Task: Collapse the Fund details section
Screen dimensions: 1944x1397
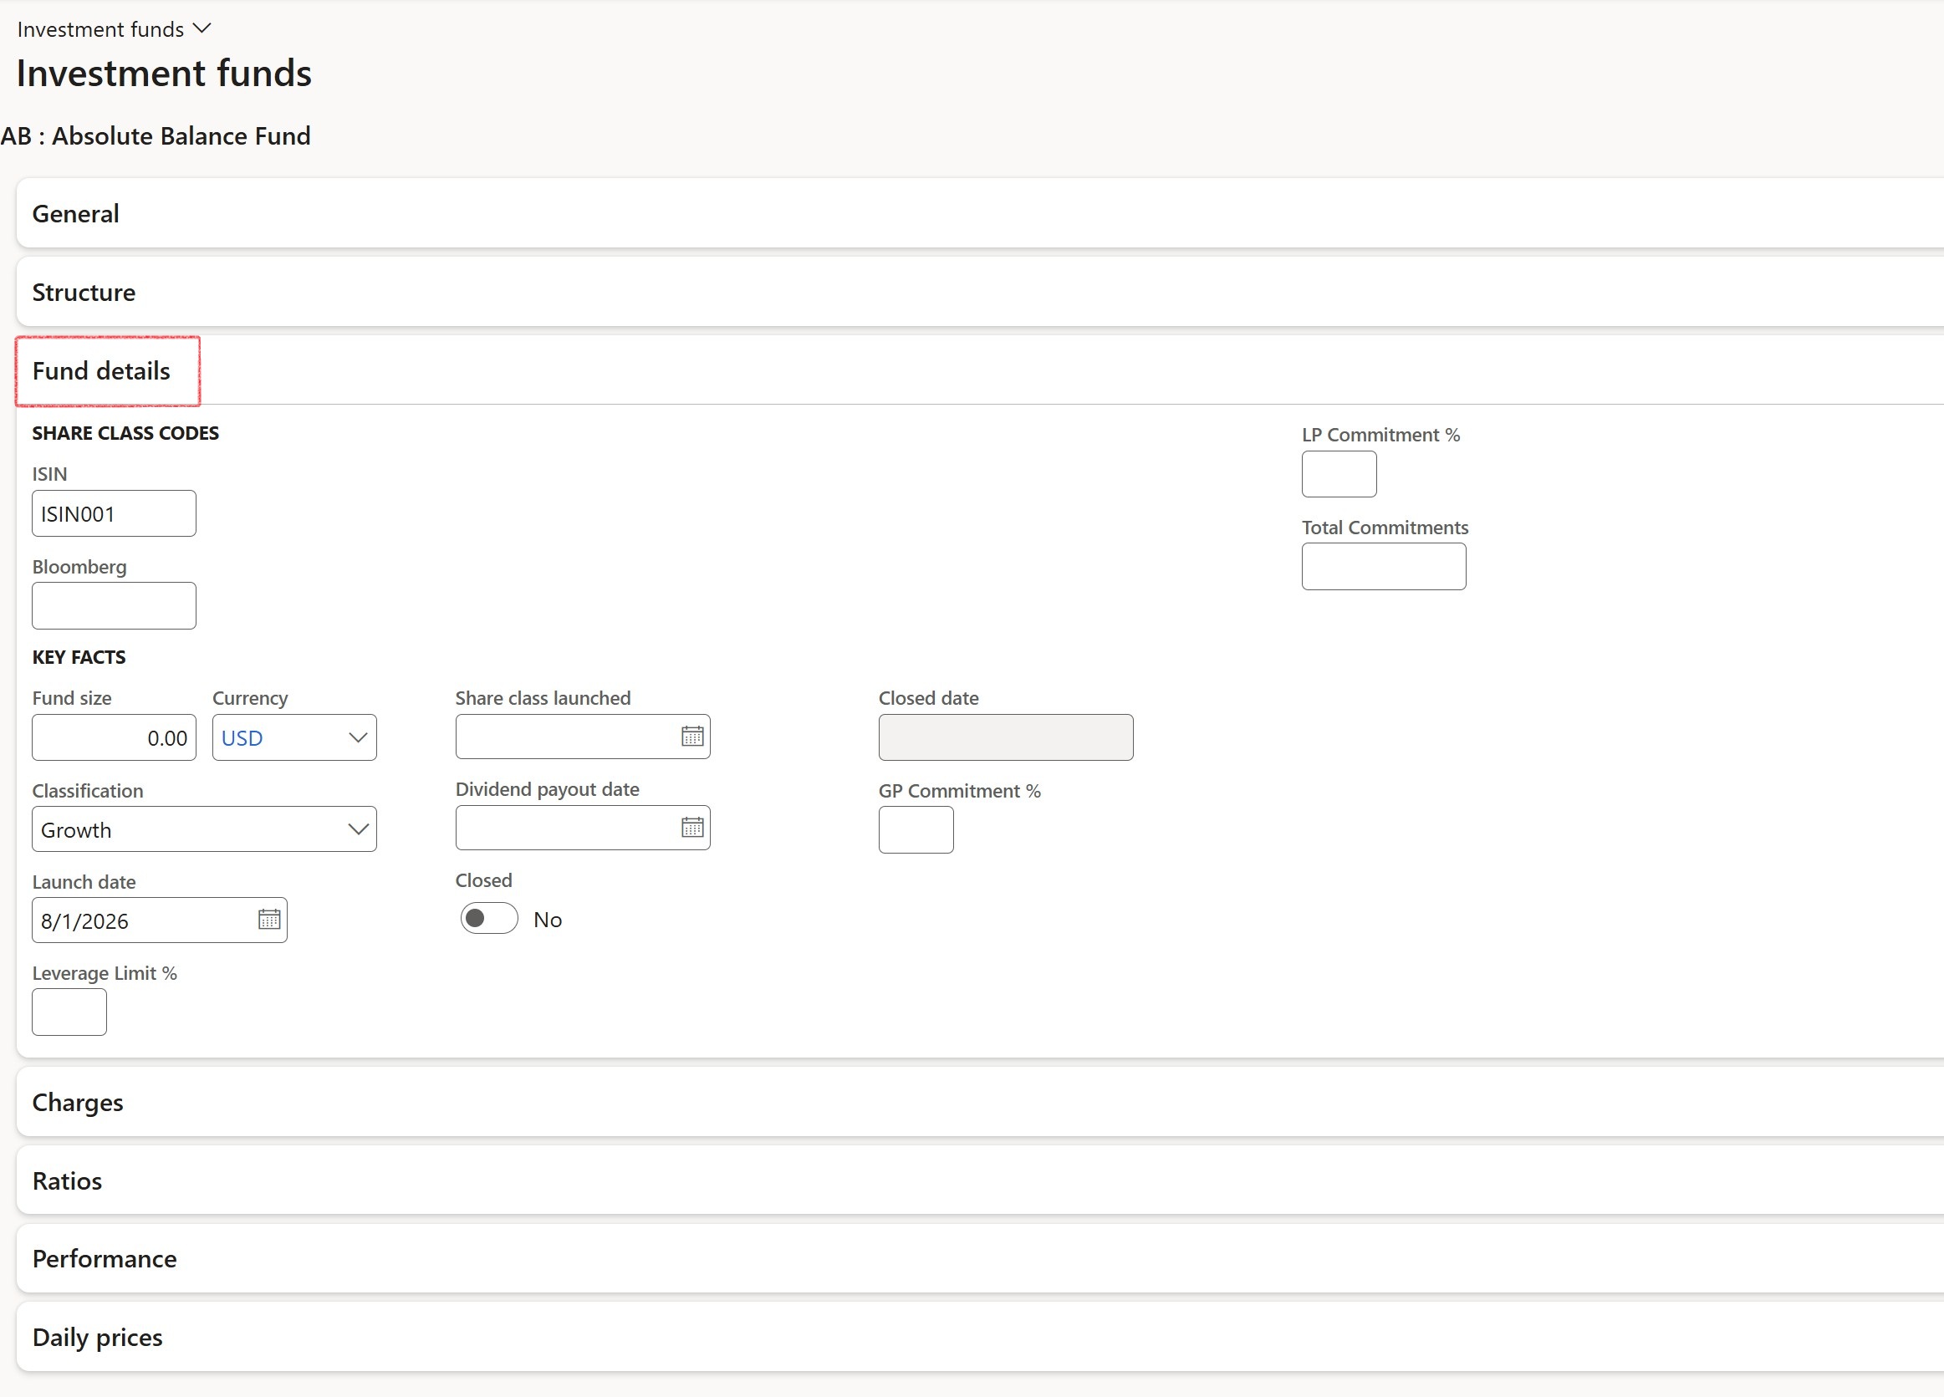Action: [x=980, y=370]
